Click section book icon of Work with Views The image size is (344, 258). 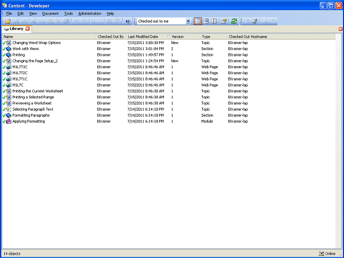(9, 49)
